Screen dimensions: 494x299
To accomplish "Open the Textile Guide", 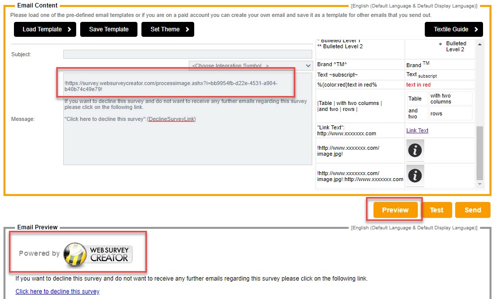I will coord(453,29).
